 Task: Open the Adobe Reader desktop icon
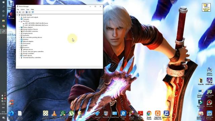point(140,115)
